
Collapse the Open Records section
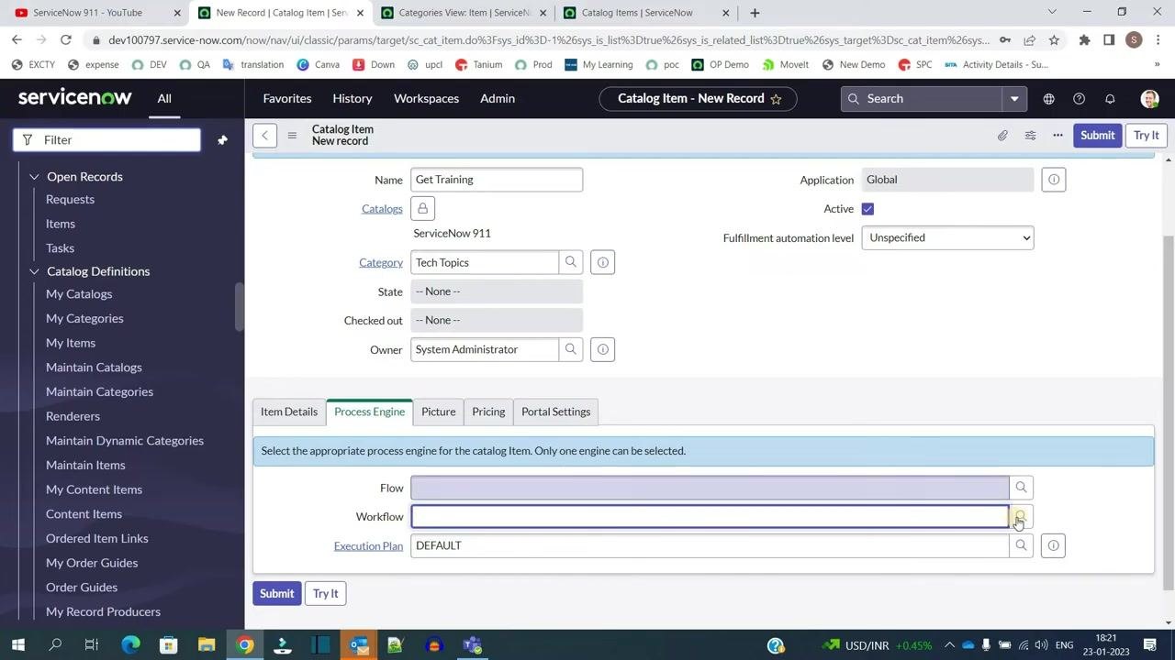pos(34,177)
